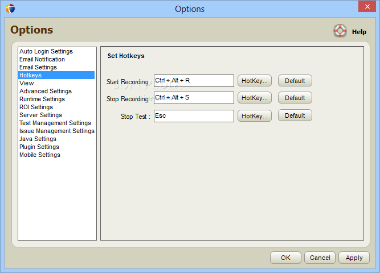Open Advanced Settings category
The width and height of the screenshot is (380, 273).
click(46, 91)
